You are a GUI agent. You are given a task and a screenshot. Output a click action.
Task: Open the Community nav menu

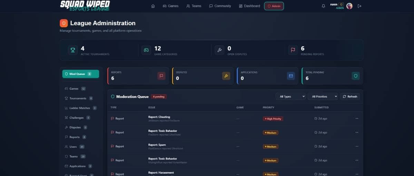(x=220, y=6)
